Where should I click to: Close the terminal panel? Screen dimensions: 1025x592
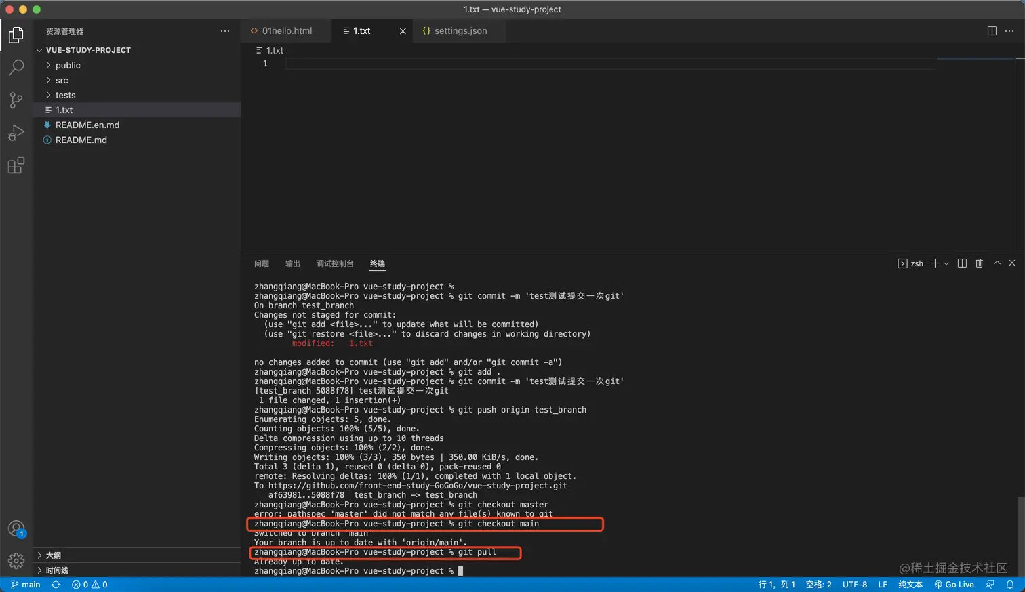1012,263
